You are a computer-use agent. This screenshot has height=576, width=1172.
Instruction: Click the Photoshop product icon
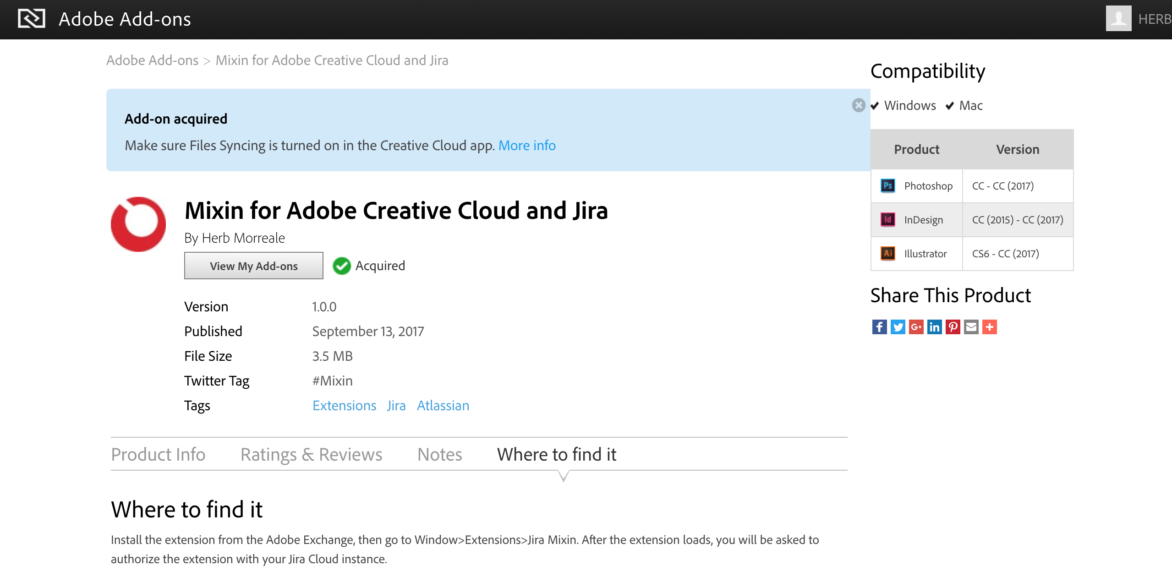pos(888,186)
